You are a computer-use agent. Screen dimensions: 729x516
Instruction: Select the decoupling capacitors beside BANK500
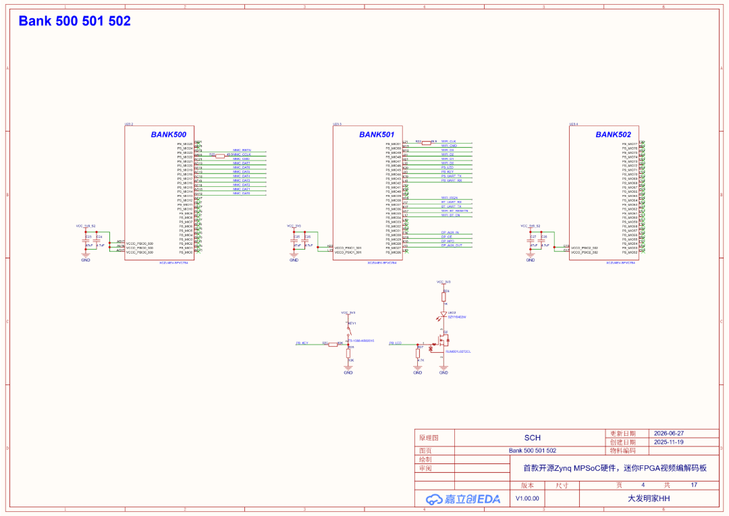point(92,241)
